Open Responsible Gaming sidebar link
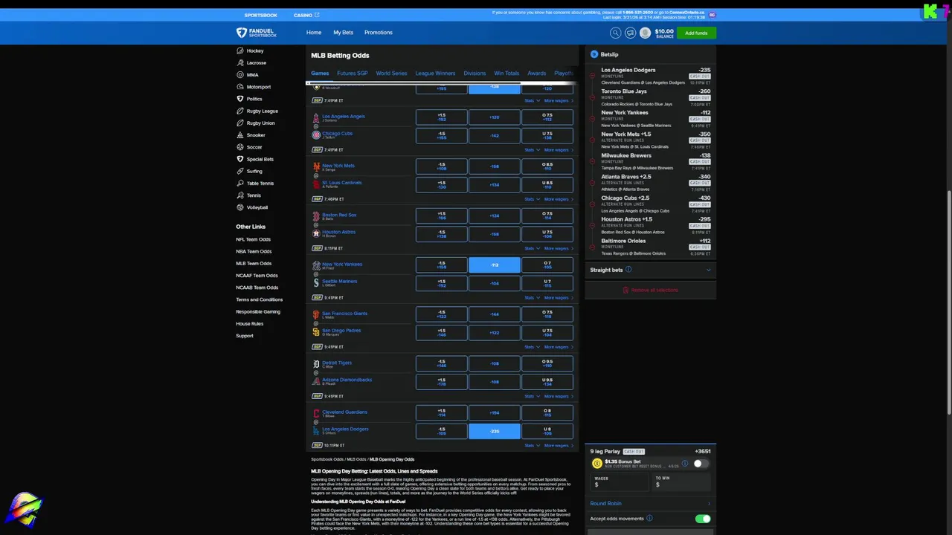This screenshot has height=535, width=952. pos(258,311)
